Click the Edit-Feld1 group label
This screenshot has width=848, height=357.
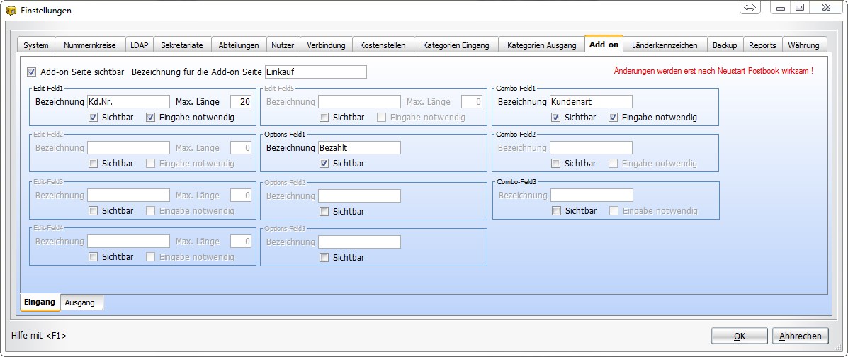click(x=48, y=88)
